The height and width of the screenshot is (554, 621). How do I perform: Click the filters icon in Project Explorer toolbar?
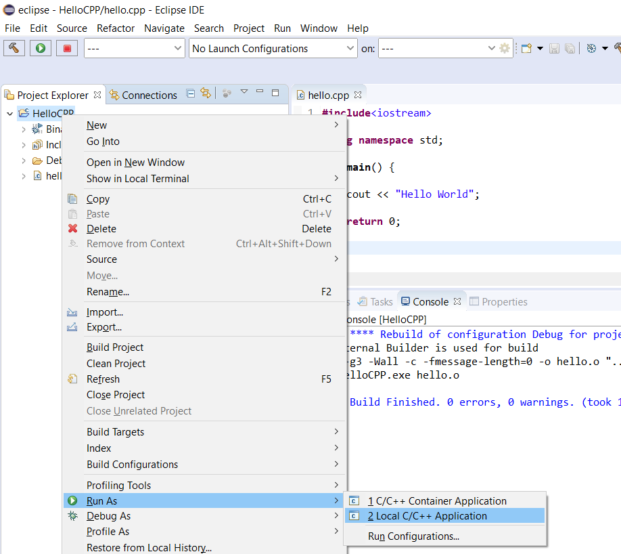(x=227, y=93)
